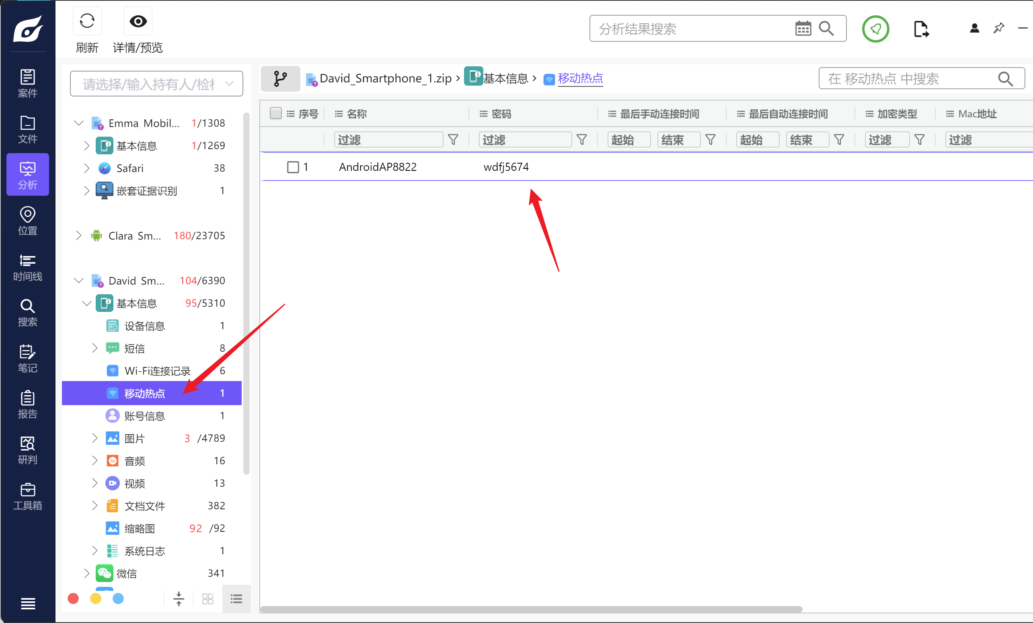Expand the Clara_Sm... tree node
The height and width of the screenshot is (623, 1033).
[78, 236]
